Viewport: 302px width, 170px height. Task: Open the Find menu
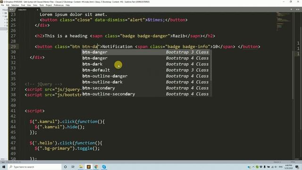point(23,5)
